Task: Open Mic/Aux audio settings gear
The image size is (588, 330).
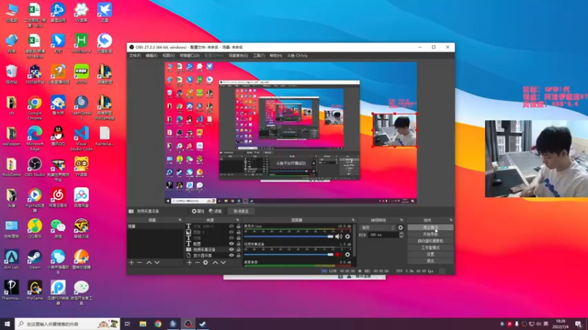Action: pos(348,236)
